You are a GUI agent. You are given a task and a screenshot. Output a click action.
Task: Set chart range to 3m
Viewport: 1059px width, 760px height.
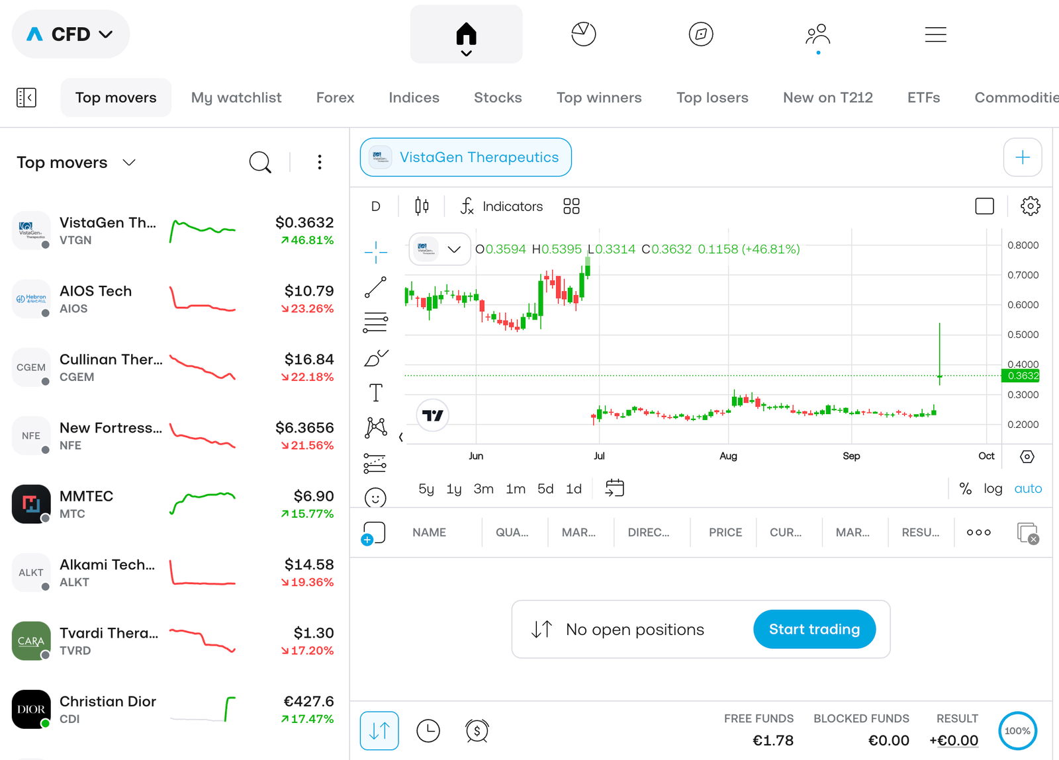coord(483,489)
